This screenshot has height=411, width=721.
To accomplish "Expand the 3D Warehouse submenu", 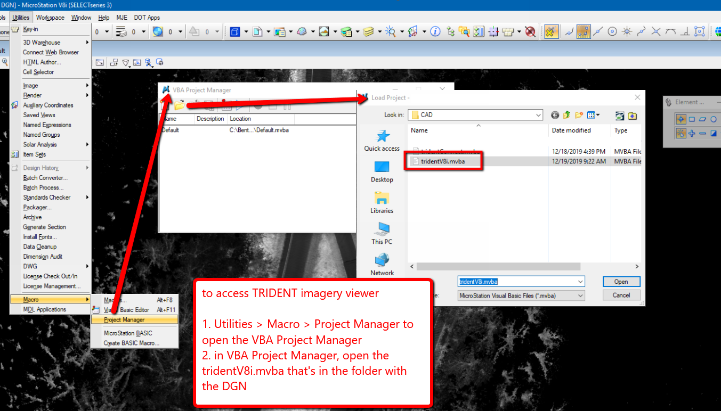I will coord(51,43).
